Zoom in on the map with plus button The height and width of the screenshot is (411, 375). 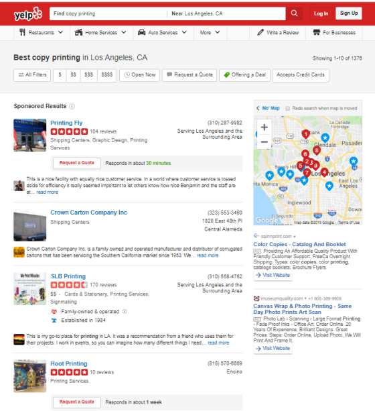click(x=265, y=127)
